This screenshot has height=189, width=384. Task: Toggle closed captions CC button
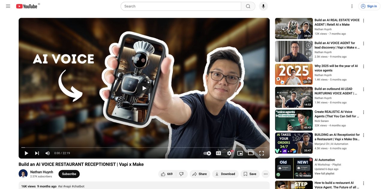click(x=218, y=153)
